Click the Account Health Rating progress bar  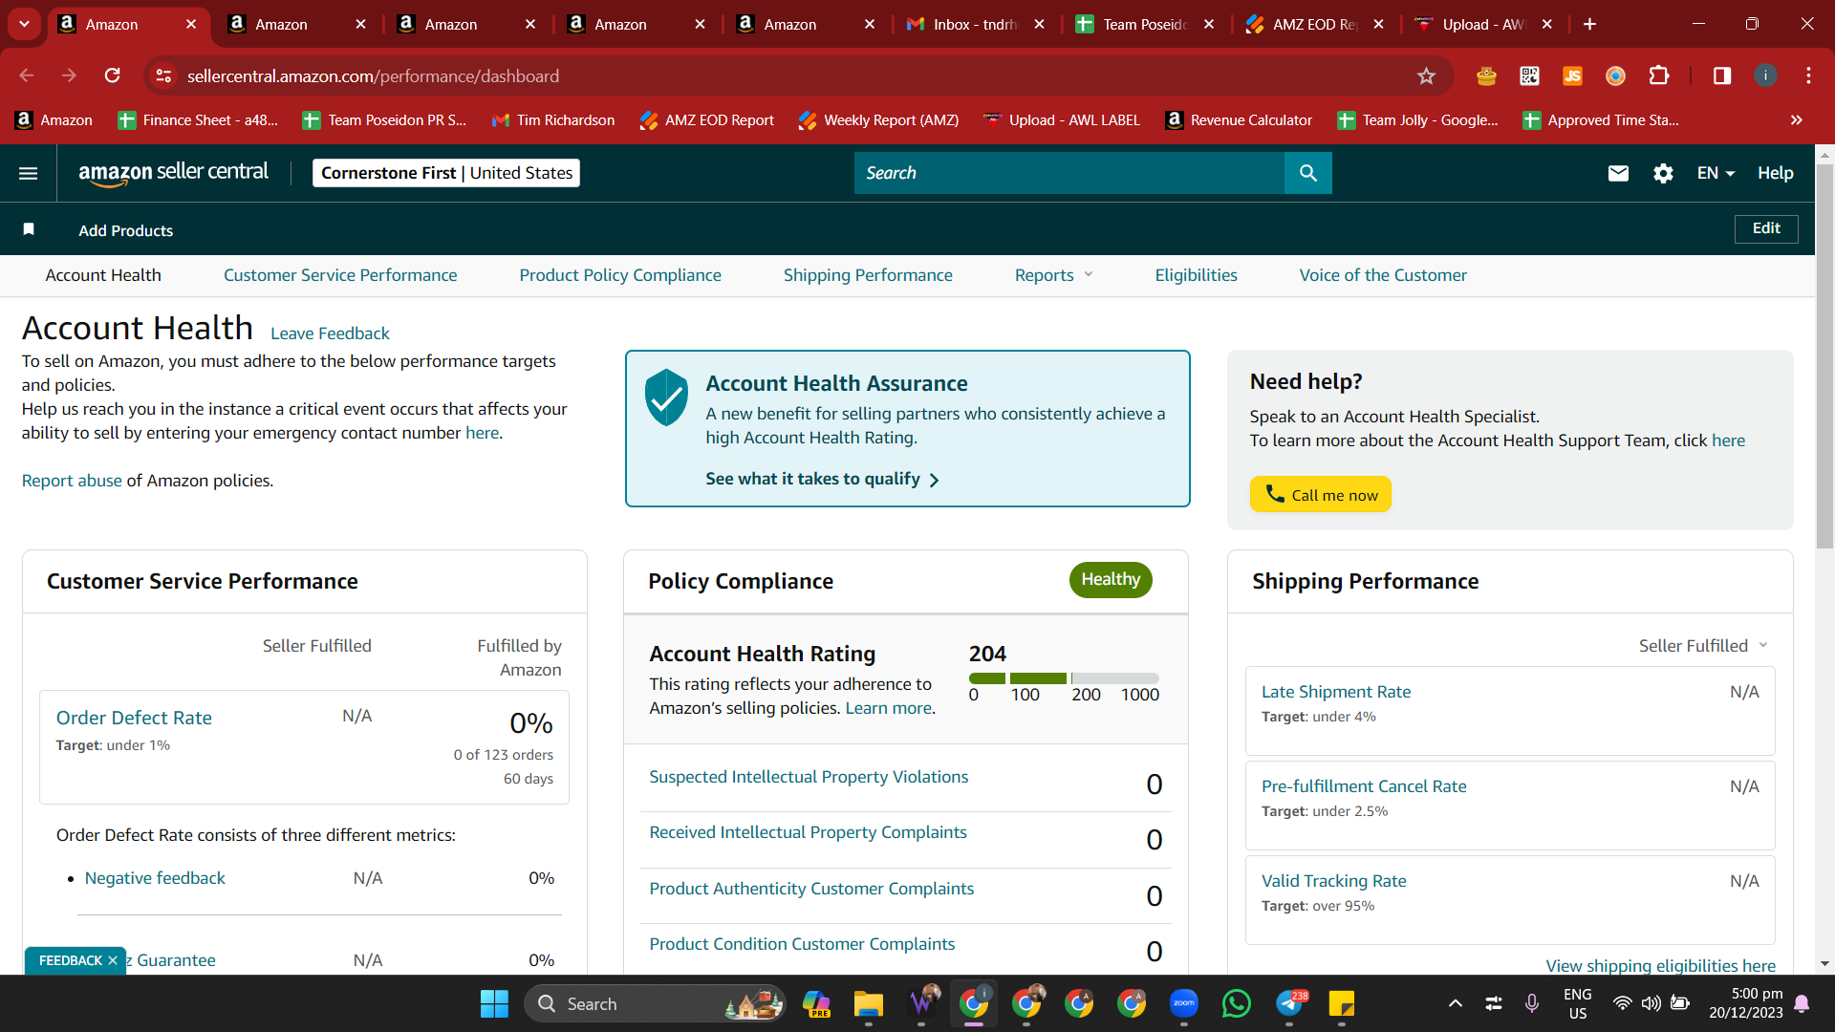point(1064,678)
